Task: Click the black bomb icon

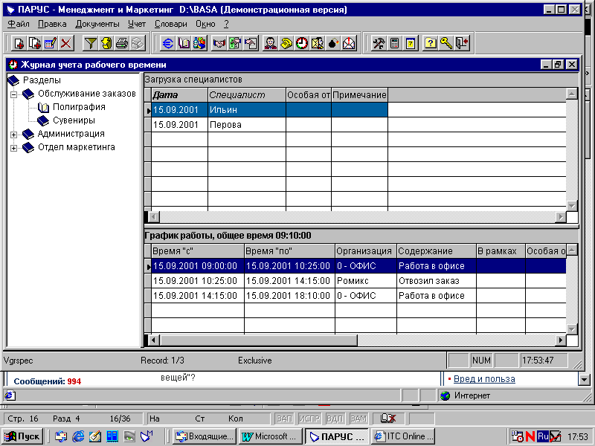Action: 333,43
